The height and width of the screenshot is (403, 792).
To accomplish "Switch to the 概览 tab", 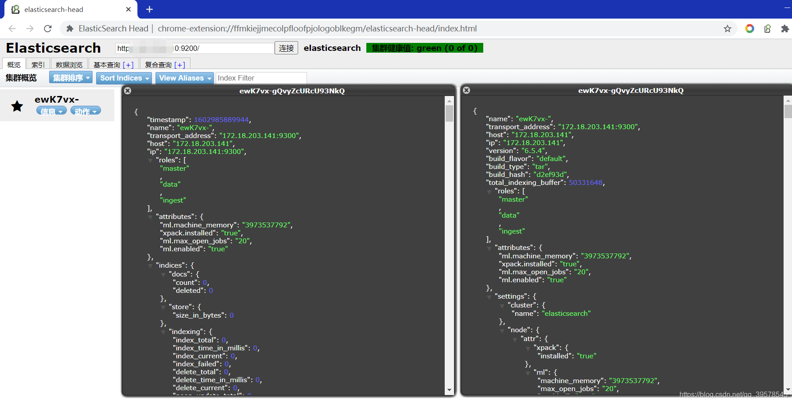I will point(14,65).
